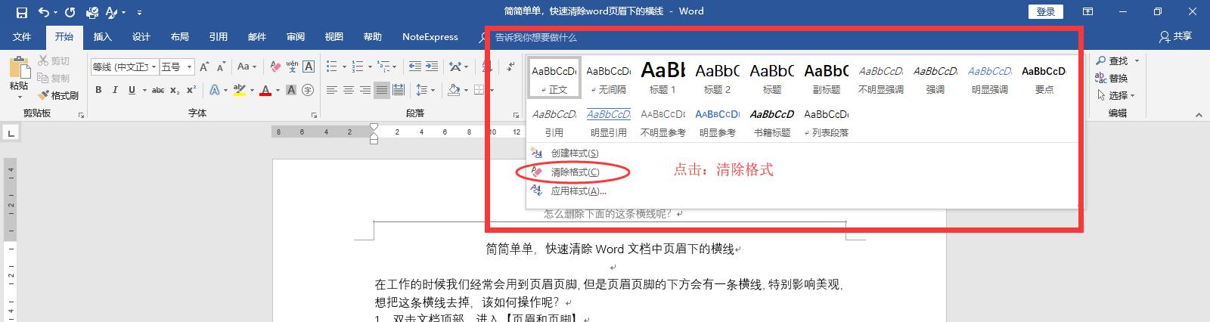
Task: Apply superscript formatting
Action: pos(191,90)
